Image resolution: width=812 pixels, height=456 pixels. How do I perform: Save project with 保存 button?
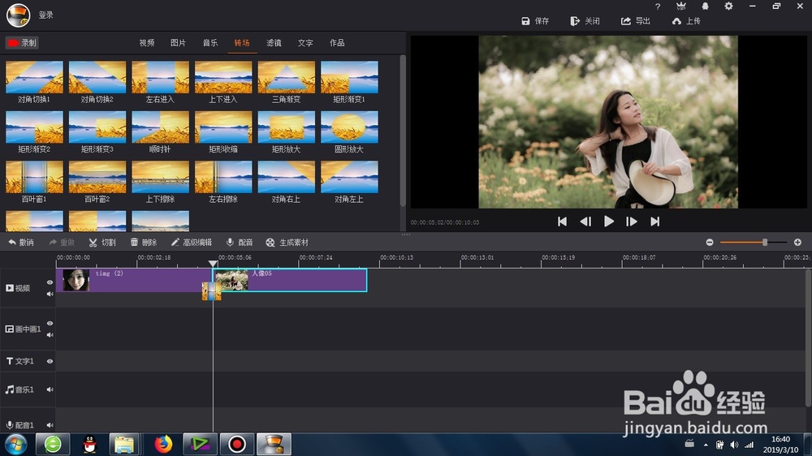(x=535, y=21)
